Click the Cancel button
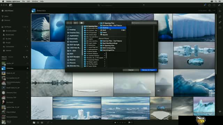This screenshot has height=125, width=223. click(x=131, y=70)
